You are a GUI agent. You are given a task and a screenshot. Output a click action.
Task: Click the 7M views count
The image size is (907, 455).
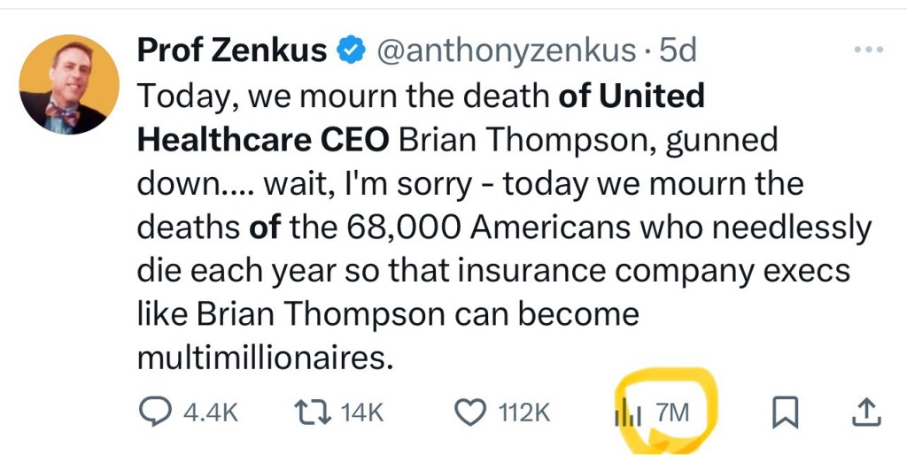point(672,412)
